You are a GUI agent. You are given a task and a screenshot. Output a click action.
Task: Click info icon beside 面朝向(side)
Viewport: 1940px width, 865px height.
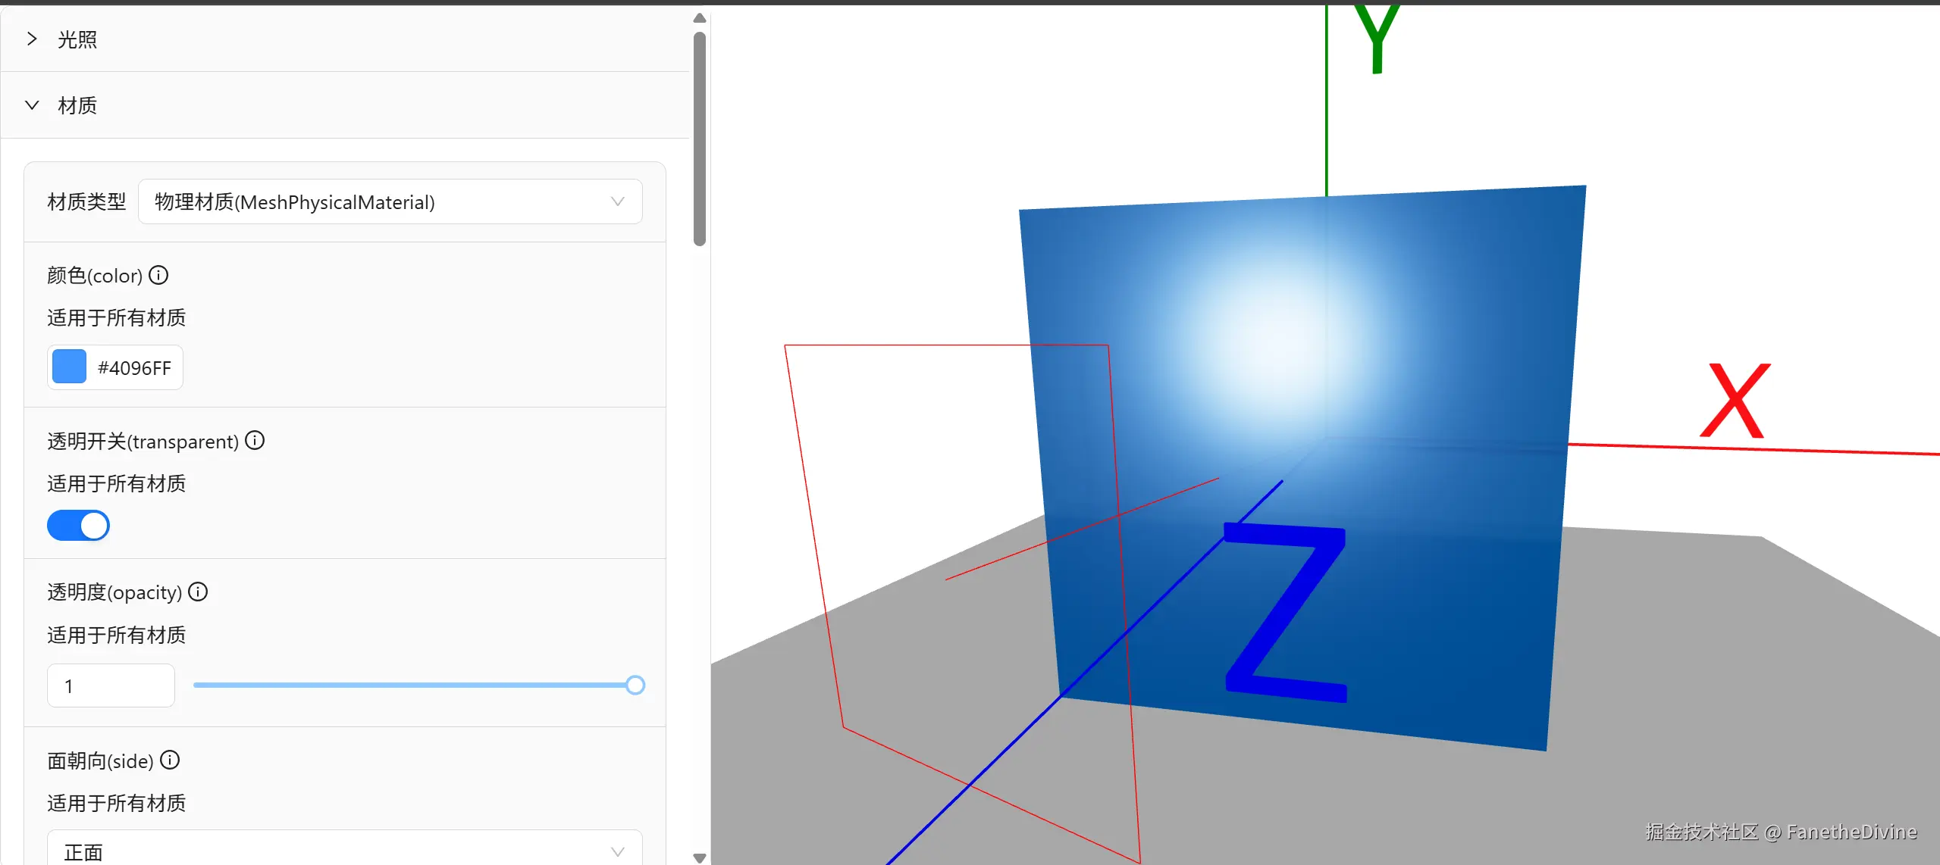170,760
